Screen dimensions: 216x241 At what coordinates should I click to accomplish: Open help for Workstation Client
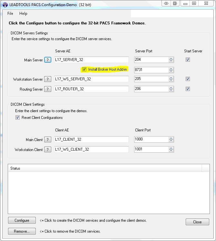coord(48,149)
